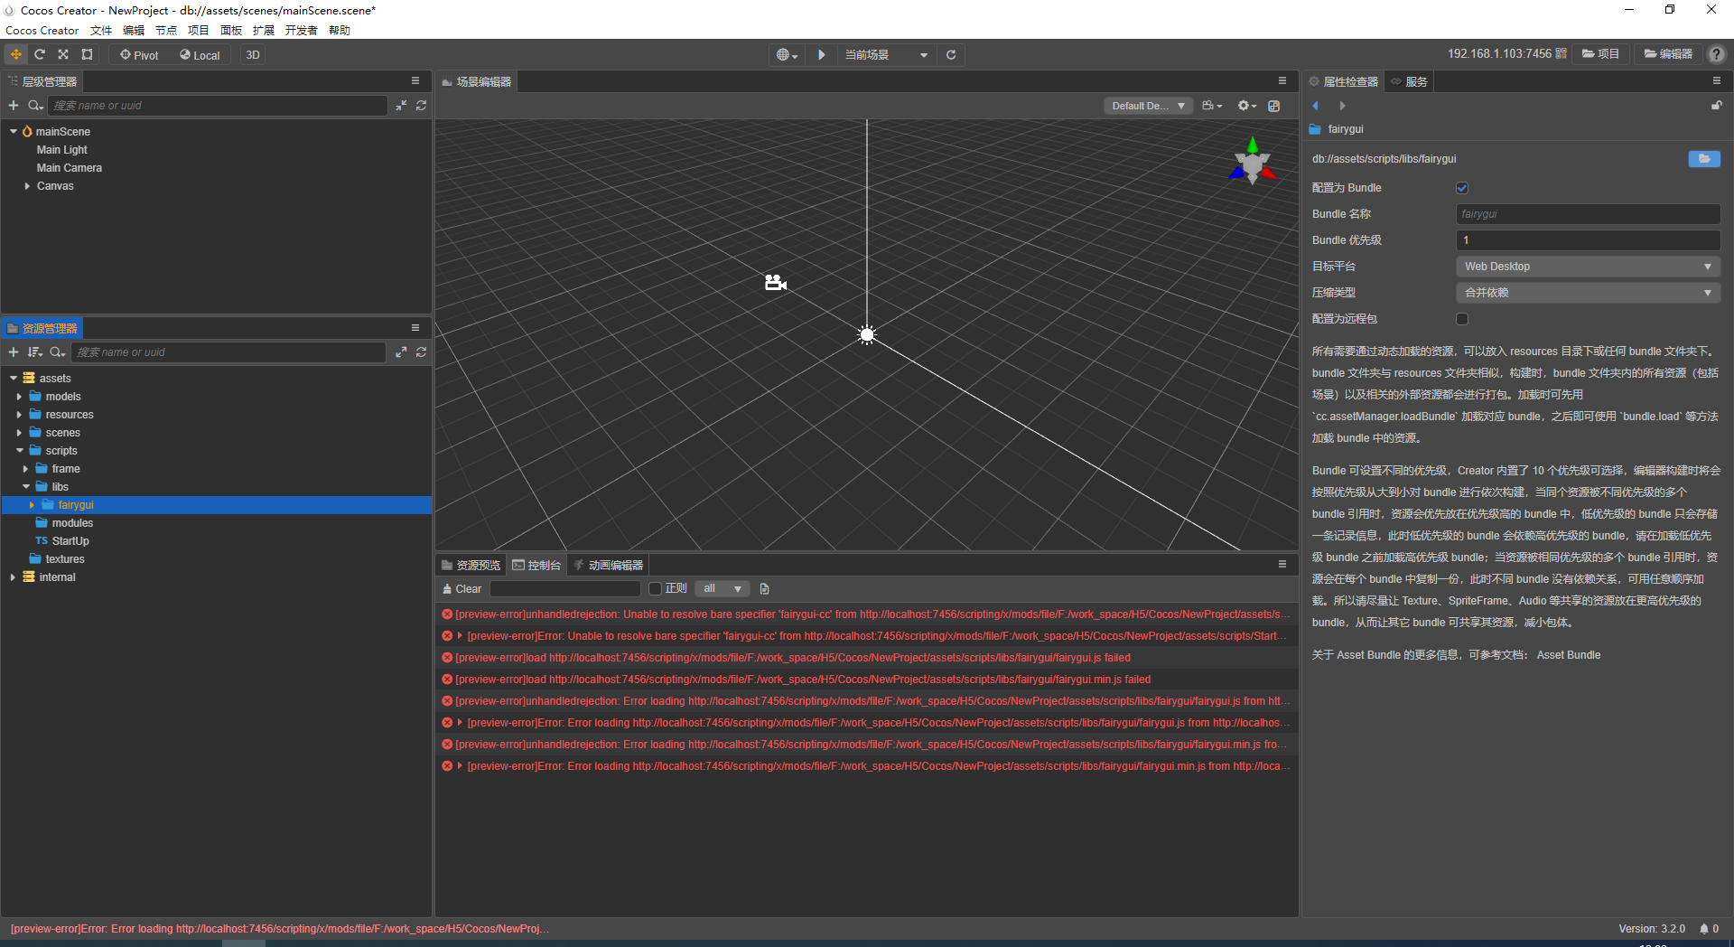Add a new node in hierarchy panel
This screenshot has height=947, width=1734.
point(14,106)
